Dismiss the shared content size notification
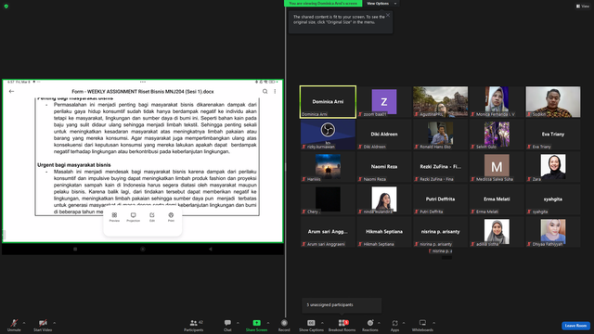This screenshot has height=334, width=594. (388, 15)
